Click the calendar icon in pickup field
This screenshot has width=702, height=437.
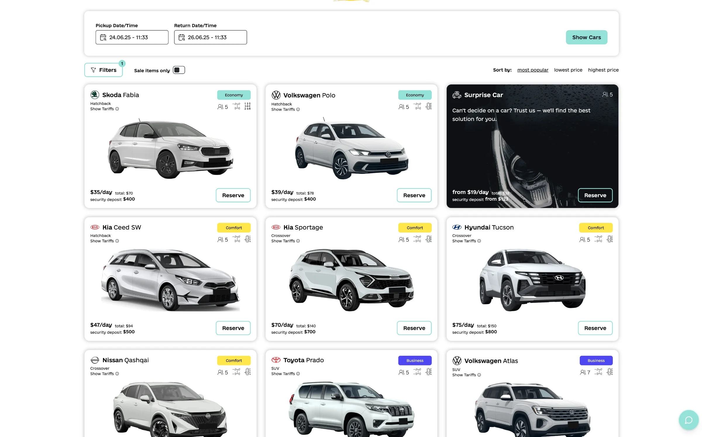[103, 37]
